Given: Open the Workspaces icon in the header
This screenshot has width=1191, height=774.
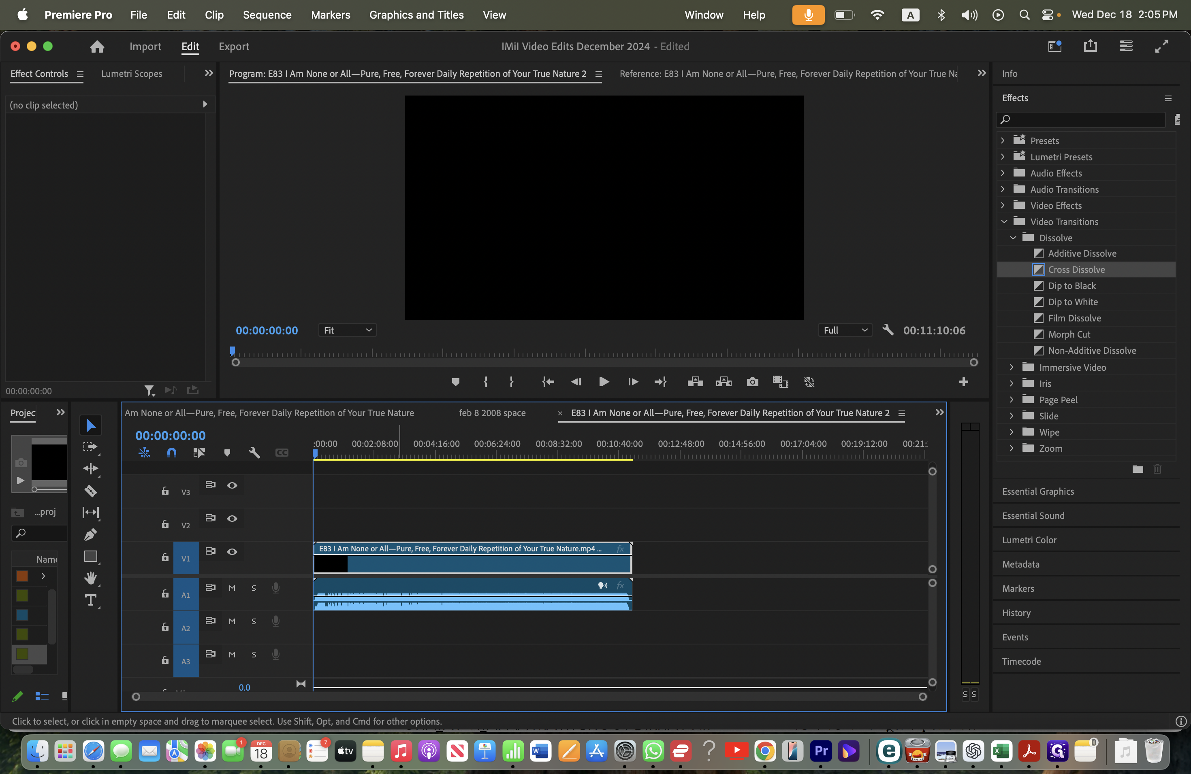Looking at the screenshot, I should point(1055,46).
